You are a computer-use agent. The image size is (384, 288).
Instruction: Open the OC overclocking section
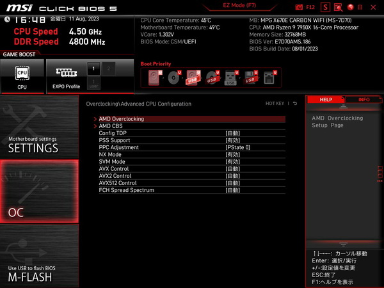[39, 191]
